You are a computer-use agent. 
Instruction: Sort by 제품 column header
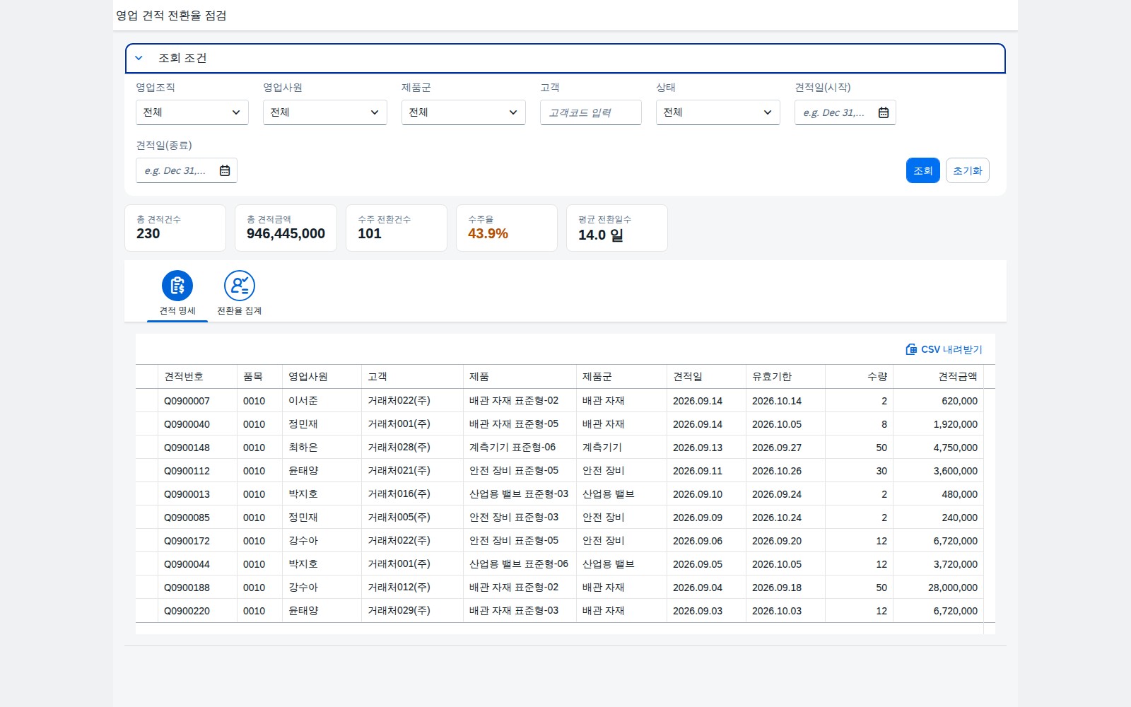[520, 377]
